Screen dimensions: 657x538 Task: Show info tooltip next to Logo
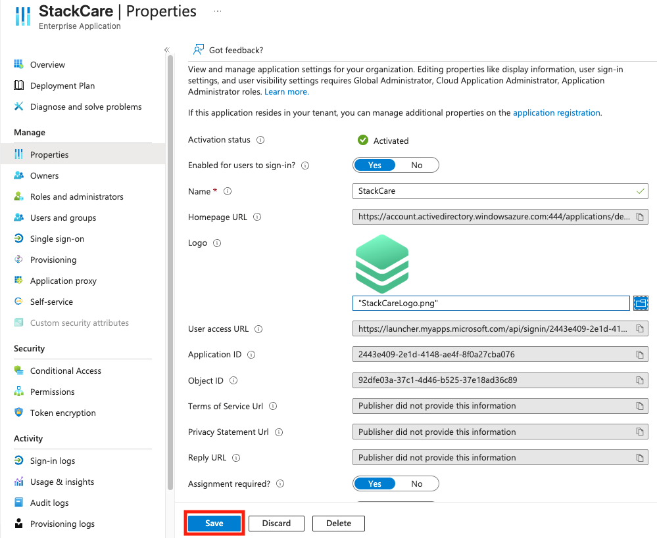click(x=217, y=243)
